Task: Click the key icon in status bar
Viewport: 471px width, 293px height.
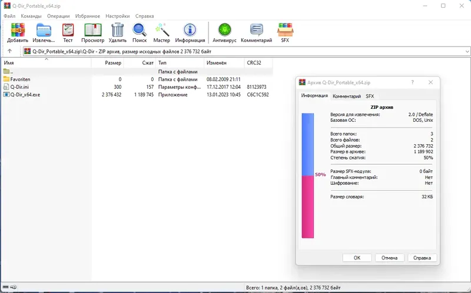Action: tap(14, 287)
